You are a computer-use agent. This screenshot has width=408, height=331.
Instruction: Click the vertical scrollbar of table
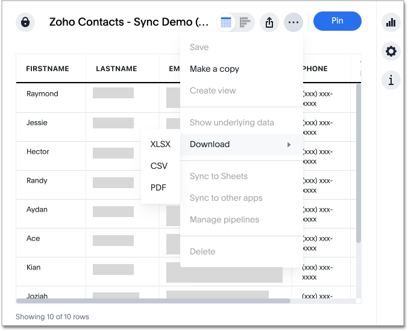coord(359,163)
